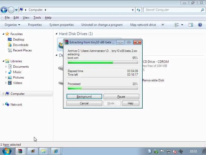The image size is (206, 155).
Task: Click the second taskbar icon beside WinRAR
Action: point(33,151)
